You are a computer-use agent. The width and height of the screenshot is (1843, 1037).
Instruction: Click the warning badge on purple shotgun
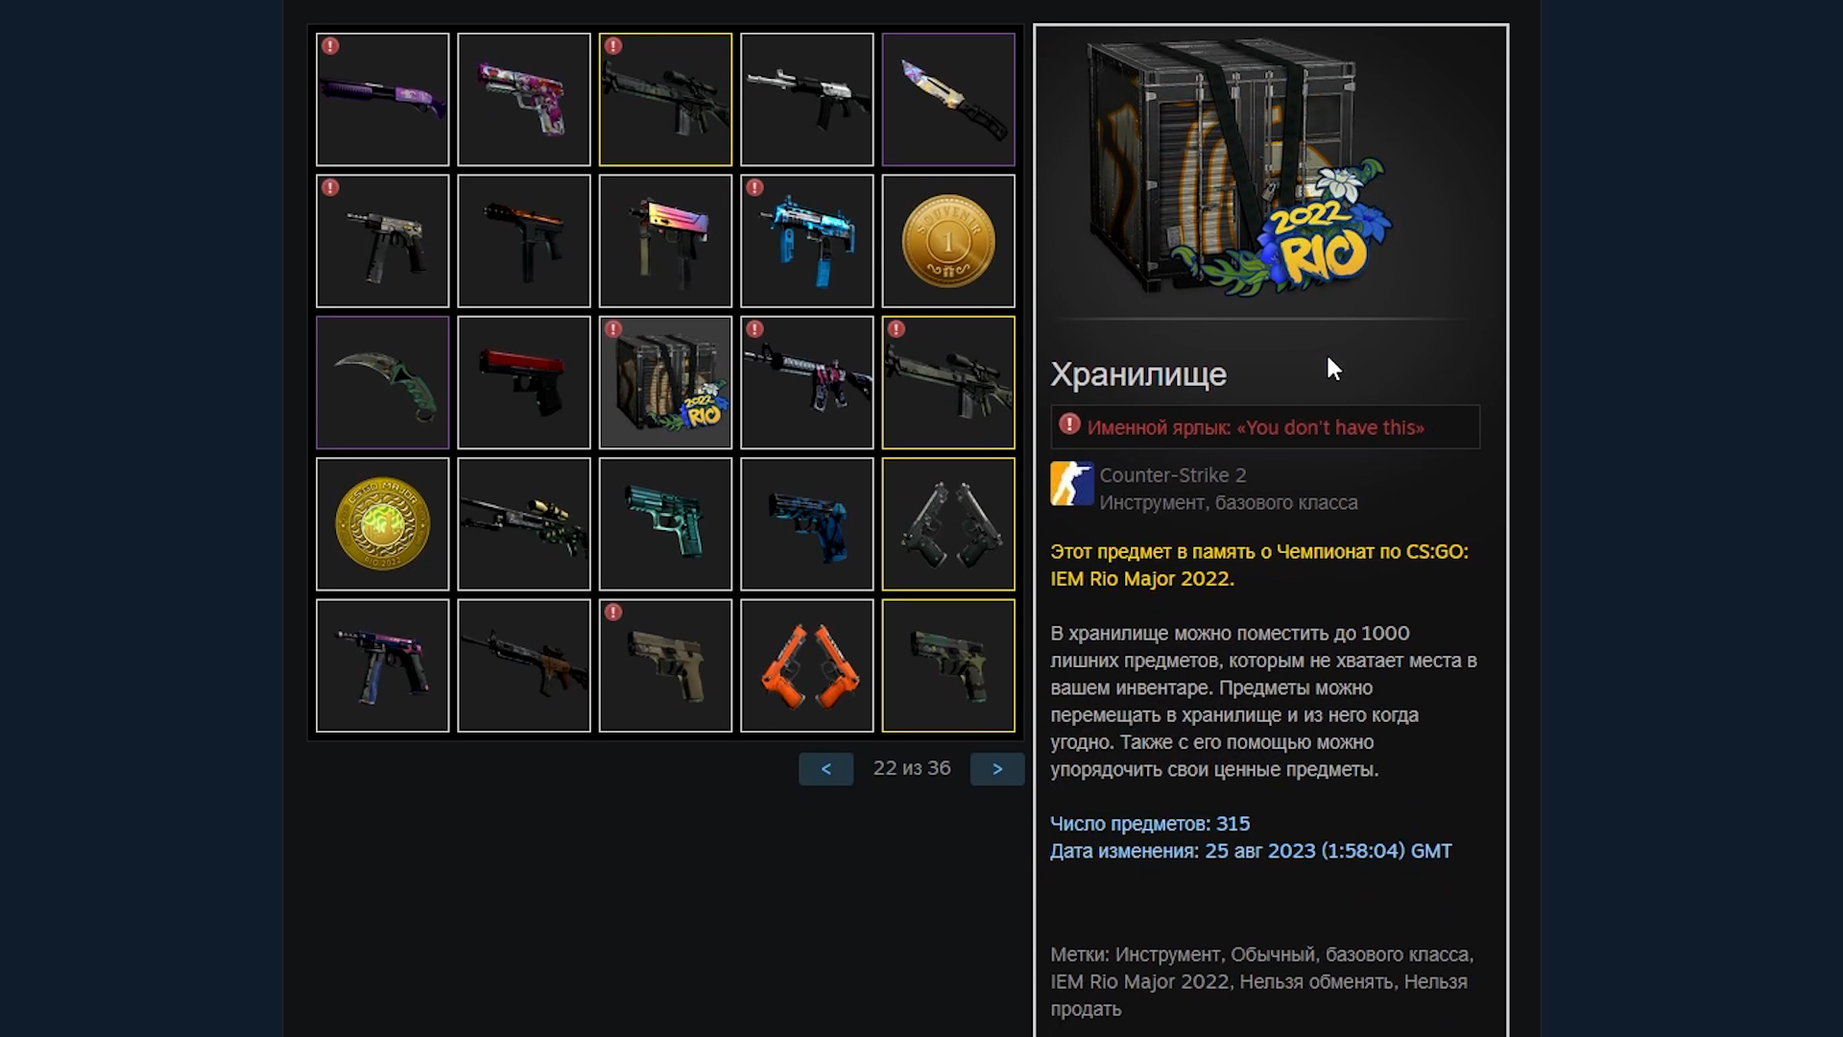point(330,45)
